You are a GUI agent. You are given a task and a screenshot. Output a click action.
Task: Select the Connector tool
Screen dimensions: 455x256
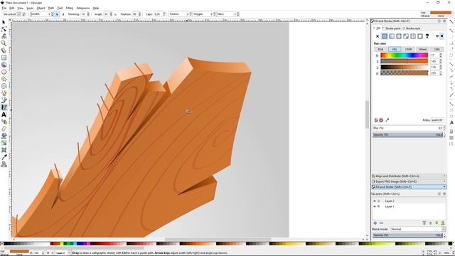pyautogui.click(x=4, y=164)
